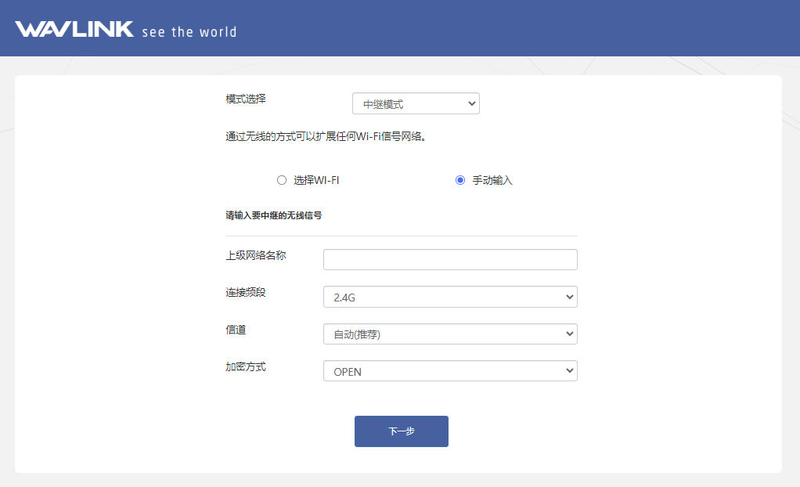The height and width of the screenshot is (487, 800).
Task: Click the 连接频段 field label
Action: pyautogui.click(x=246, y=292)
